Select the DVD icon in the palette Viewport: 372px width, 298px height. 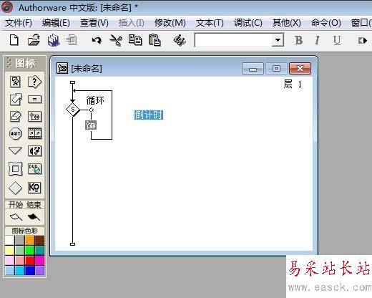35,168
